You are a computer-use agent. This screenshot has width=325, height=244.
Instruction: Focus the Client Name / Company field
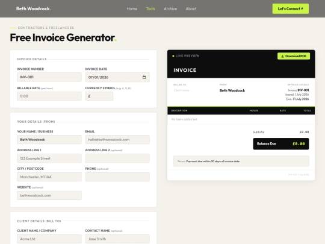49,239
